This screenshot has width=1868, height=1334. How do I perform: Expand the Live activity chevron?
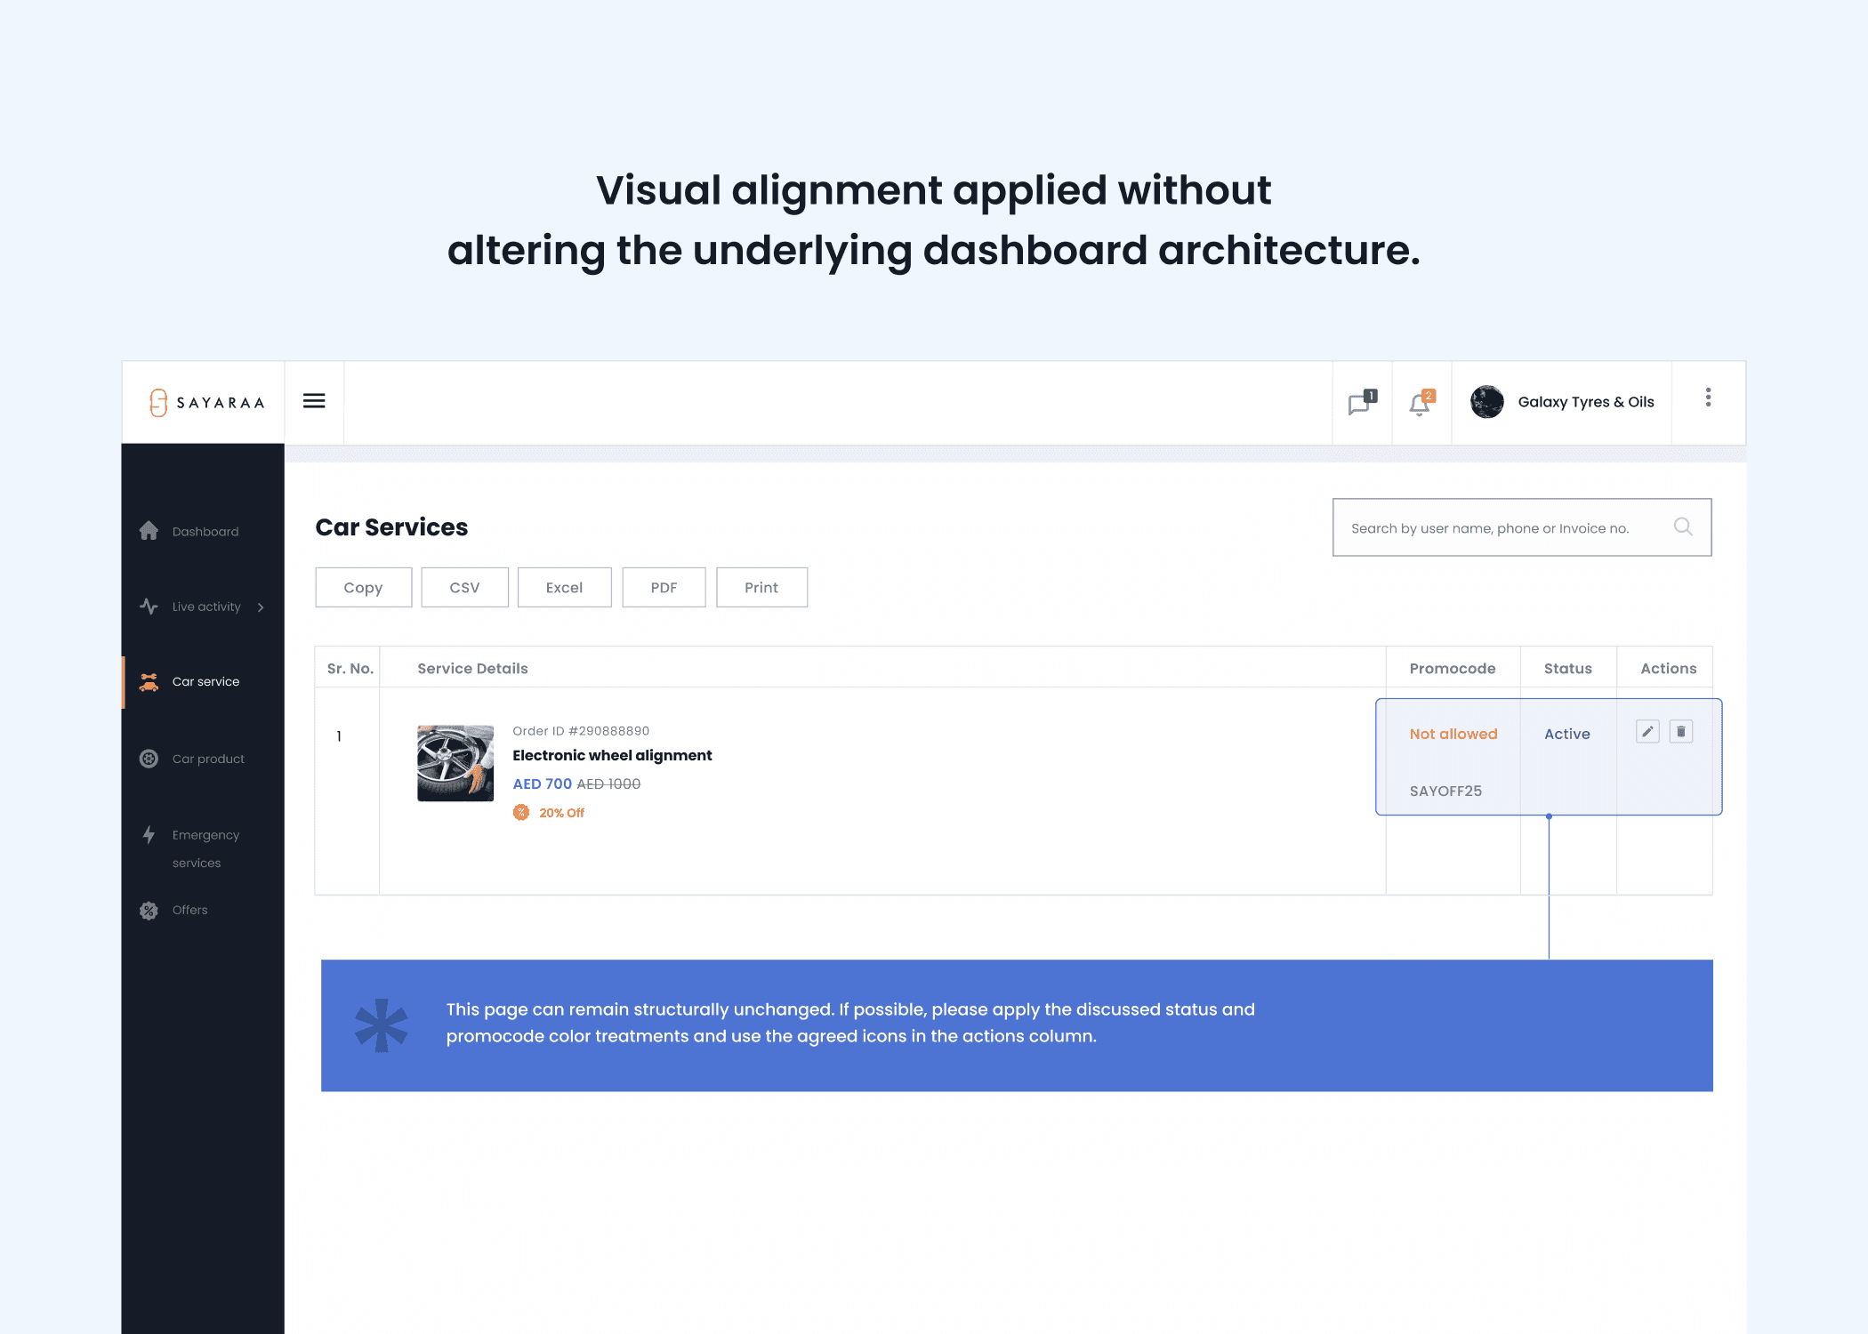tap(261, 607)
